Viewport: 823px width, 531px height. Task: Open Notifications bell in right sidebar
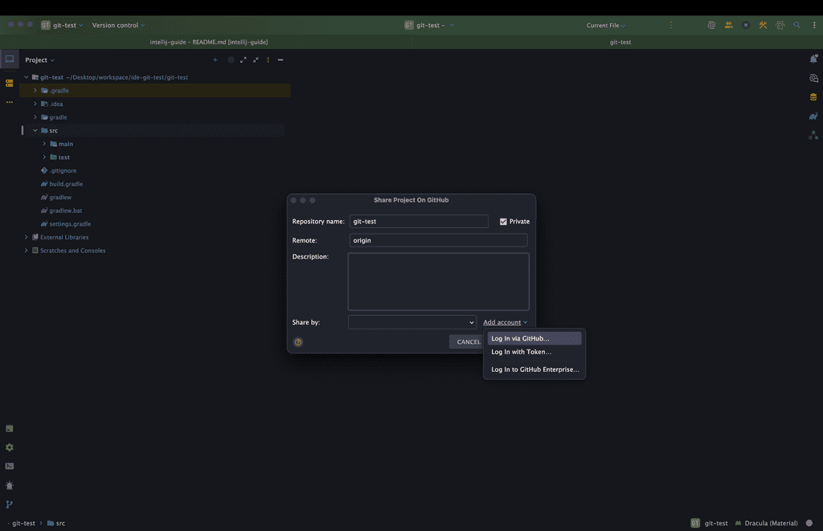[x=813, y=59]
